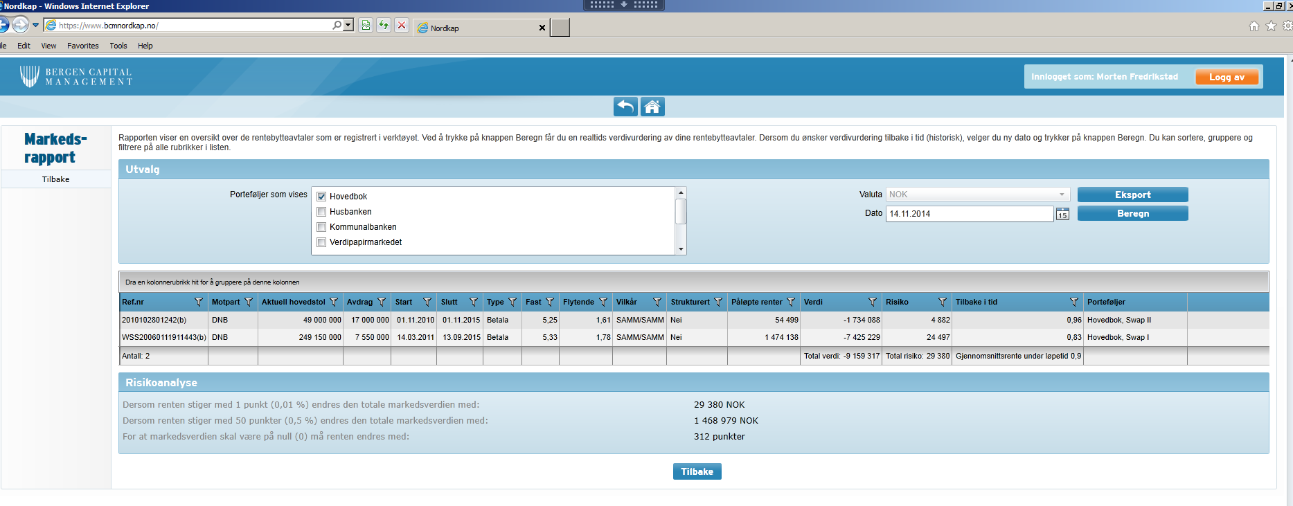Open the Help menu

145,46
